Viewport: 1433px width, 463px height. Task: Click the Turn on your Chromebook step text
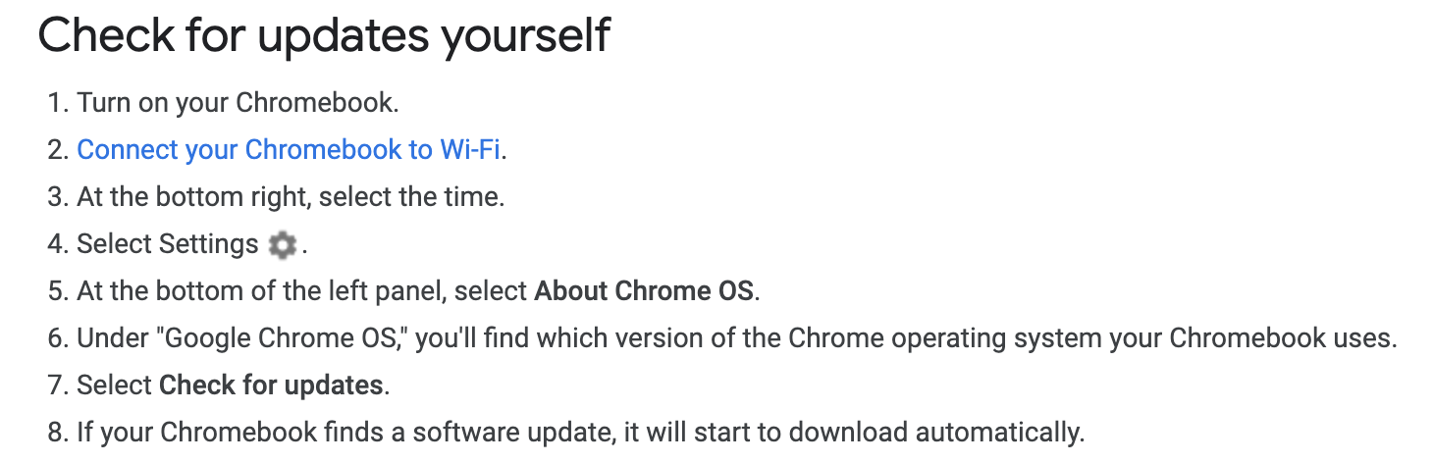pyautogui.click(x=238, y=103)
